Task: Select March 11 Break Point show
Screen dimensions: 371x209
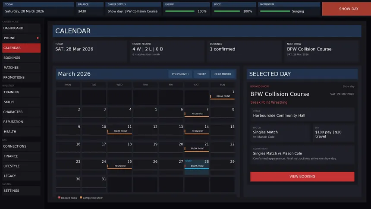Action: pyautogui.click(x=119, y=131)
